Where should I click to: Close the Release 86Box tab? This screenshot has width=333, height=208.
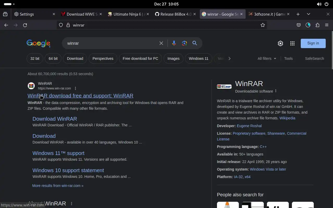click(195, 14)
